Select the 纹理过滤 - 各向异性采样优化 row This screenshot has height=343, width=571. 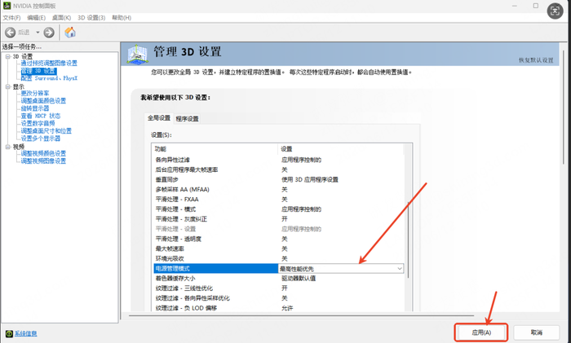[279, 298]
